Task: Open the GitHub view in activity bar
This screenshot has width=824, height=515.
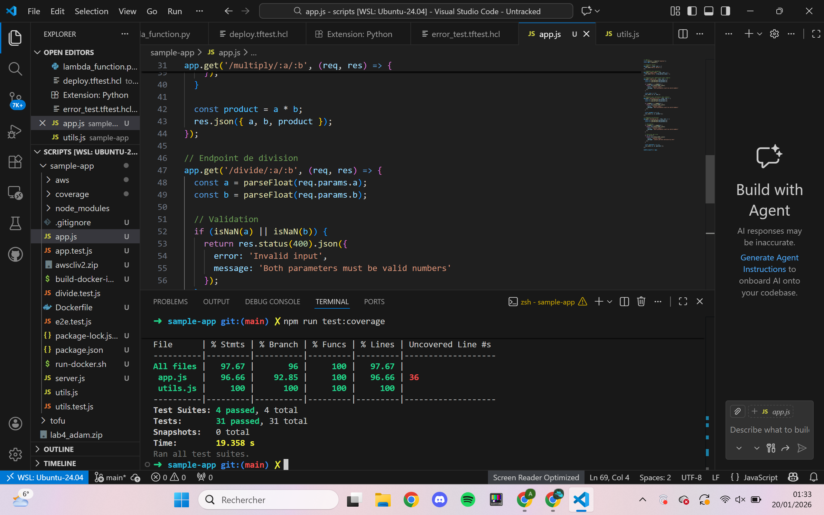Action: (x=15, y=254)
